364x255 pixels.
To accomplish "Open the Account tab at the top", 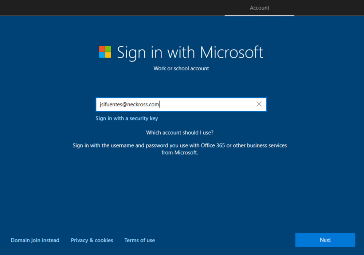I will coord(259,8).
